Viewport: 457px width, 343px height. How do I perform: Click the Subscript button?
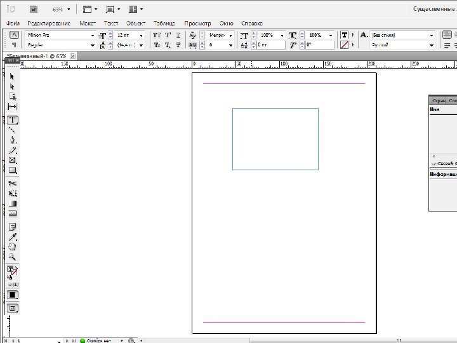(x=168, y=45)
